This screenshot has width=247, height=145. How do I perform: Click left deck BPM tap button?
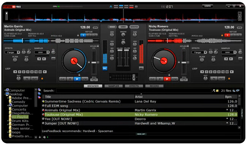(x=95, y=28)
